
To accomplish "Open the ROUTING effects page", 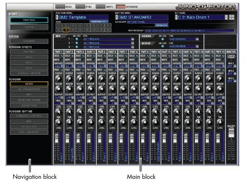I will click(29, 52).
